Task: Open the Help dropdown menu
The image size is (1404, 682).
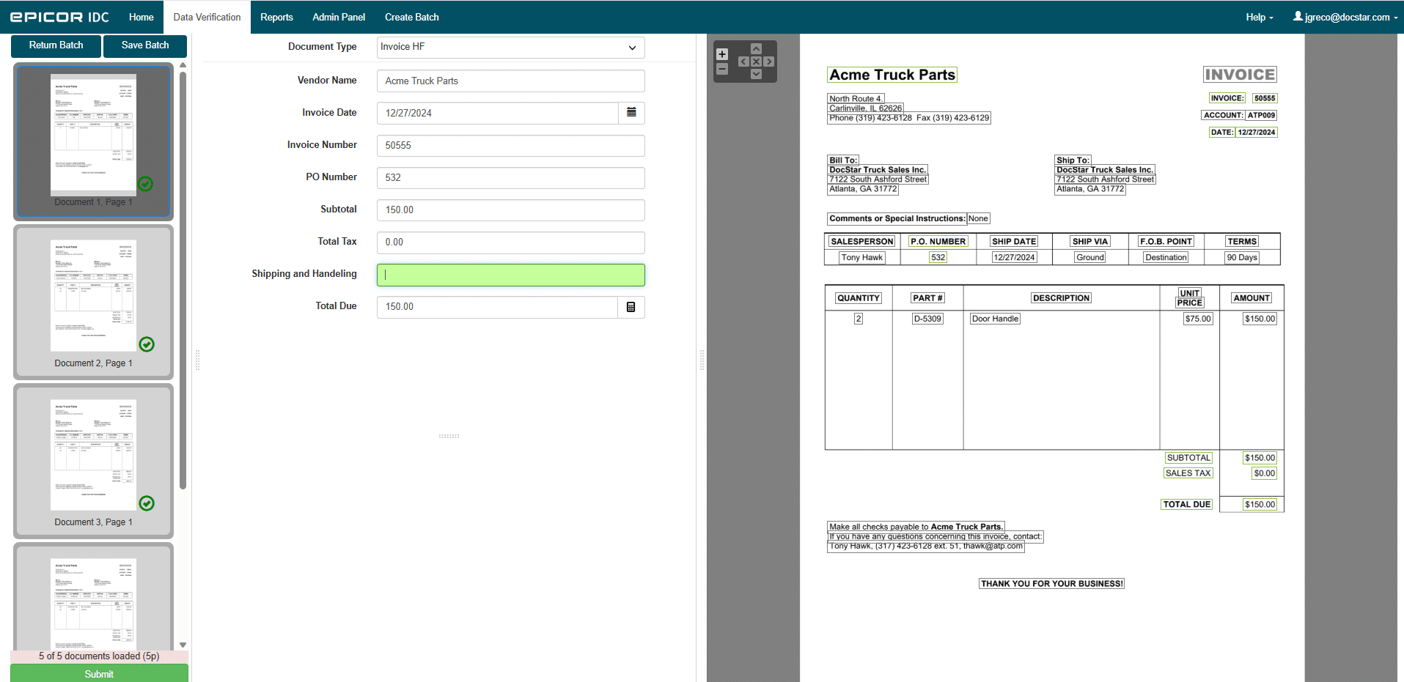Action: point(1259,17)
